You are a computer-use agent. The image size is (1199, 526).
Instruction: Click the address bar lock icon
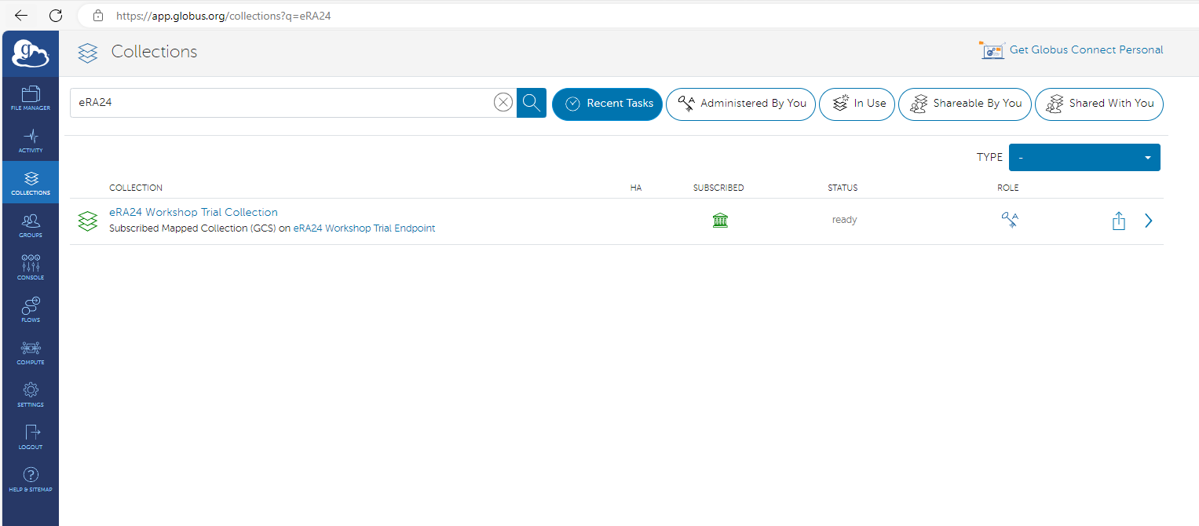point(97,15)
